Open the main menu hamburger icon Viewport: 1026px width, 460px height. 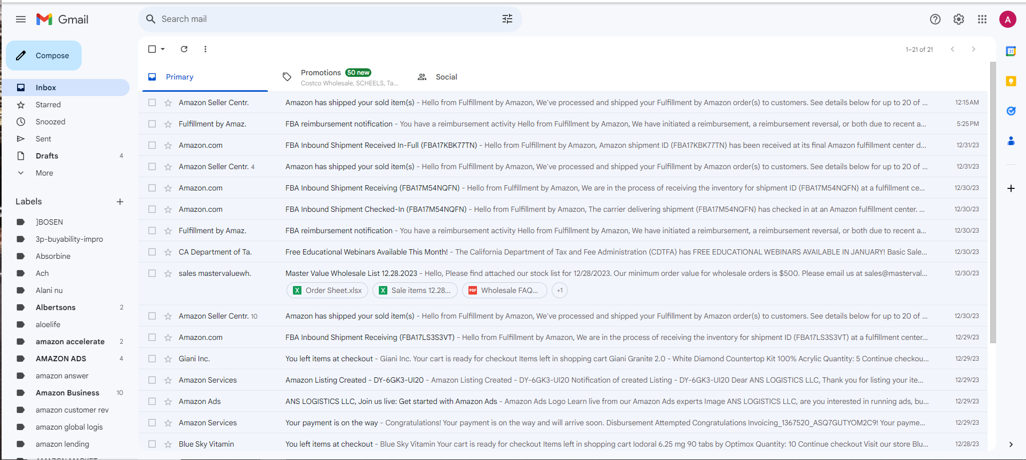pyautogui.click(x=21, y=19)
